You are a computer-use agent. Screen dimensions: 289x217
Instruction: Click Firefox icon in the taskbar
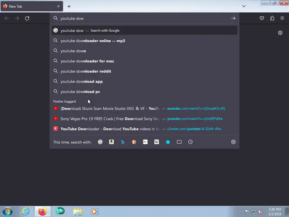tap(43, 211)
